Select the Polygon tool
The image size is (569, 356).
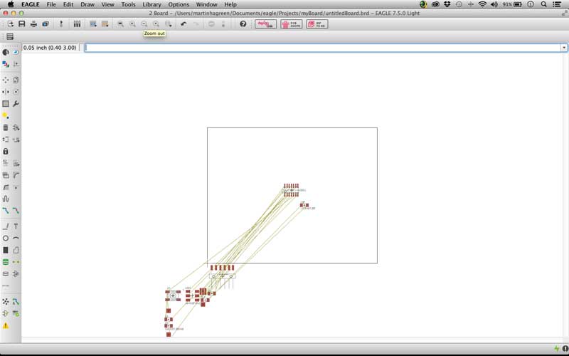(16, 251)
